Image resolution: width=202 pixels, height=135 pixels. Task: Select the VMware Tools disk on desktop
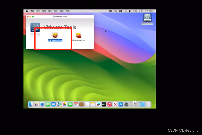(147, 18)
